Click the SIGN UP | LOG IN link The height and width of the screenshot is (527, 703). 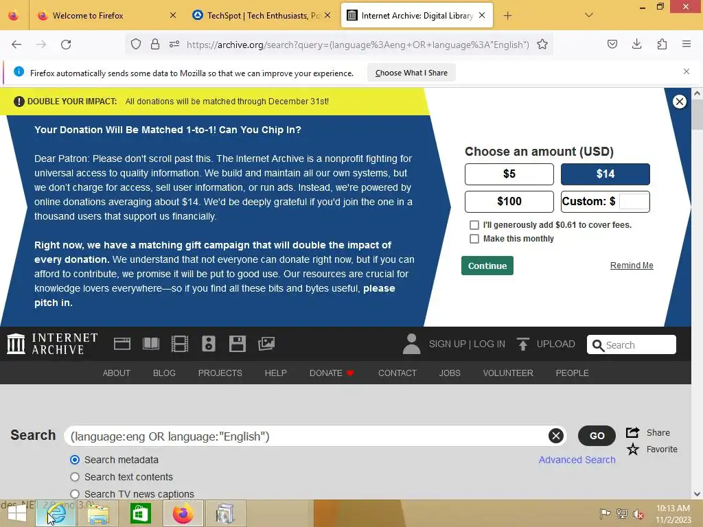pos(467,344)
